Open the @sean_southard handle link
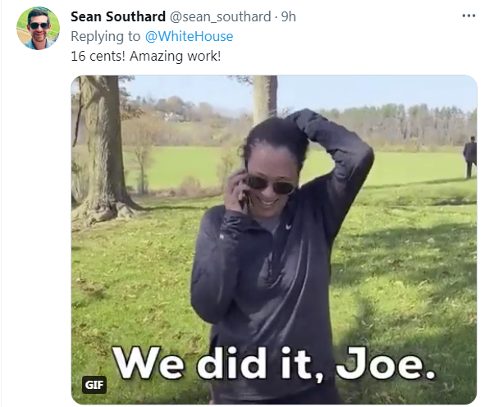 pyautogui.click(x=220, y=16)
